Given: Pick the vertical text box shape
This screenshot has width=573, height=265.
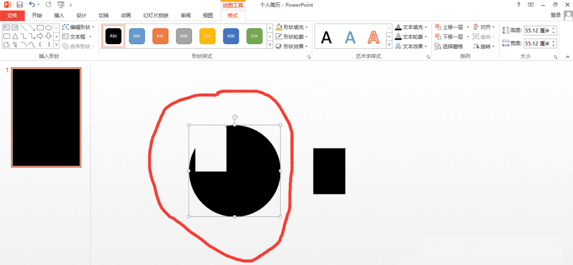Looking at the screenshot, I should [15, 28].
